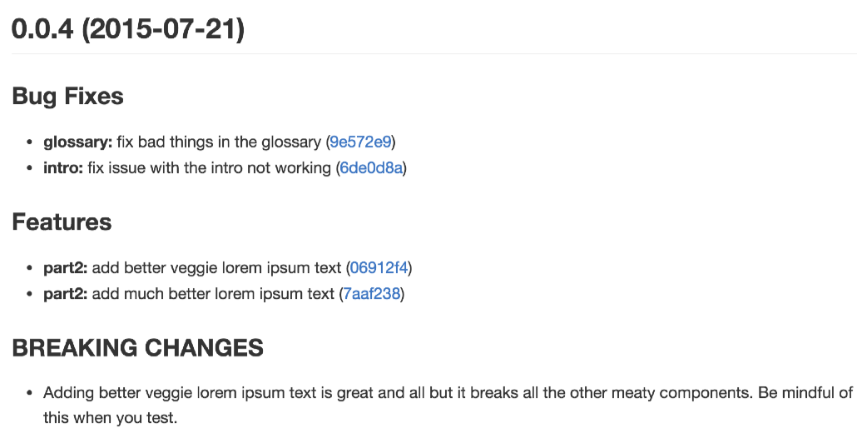Click the BREAKING CHANGES heading
Image resolution: width=857 pixels, height=433 pixels.
[137, 347]
